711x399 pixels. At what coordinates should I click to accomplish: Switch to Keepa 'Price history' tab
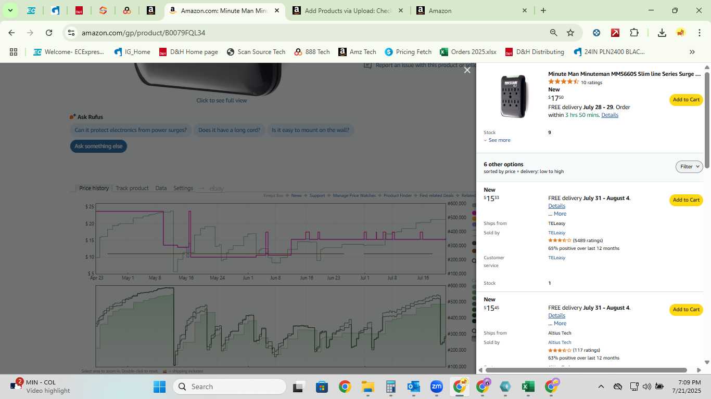click(94, 188)
